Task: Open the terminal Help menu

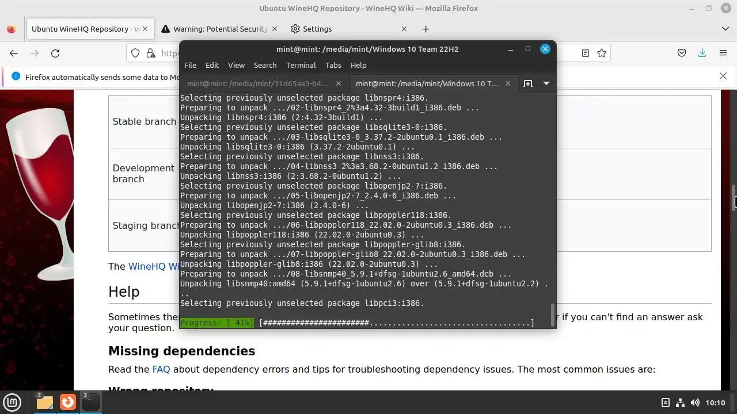Action: click(358, 65)
